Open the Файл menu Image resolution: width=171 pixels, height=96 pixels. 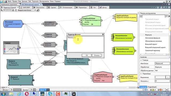point(10,1)
